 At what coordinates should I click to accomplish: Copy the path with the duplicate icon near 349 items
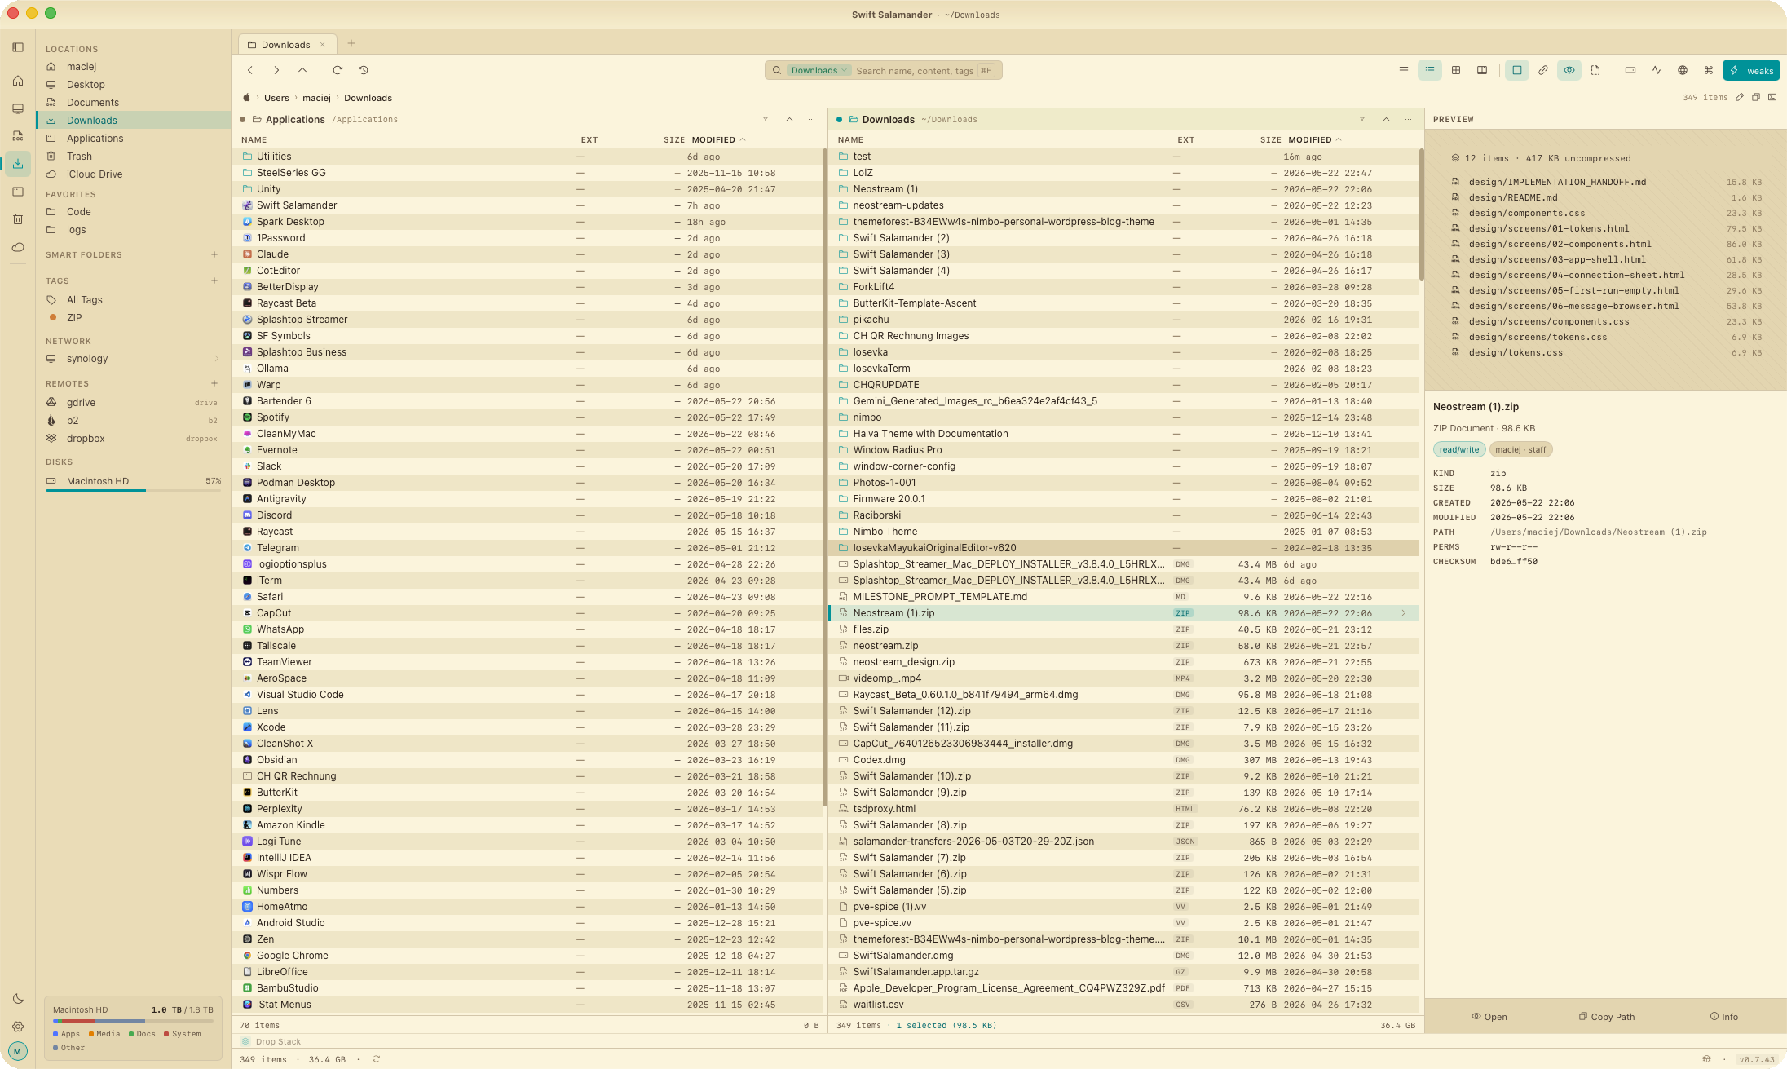(x=1756, y=97)
